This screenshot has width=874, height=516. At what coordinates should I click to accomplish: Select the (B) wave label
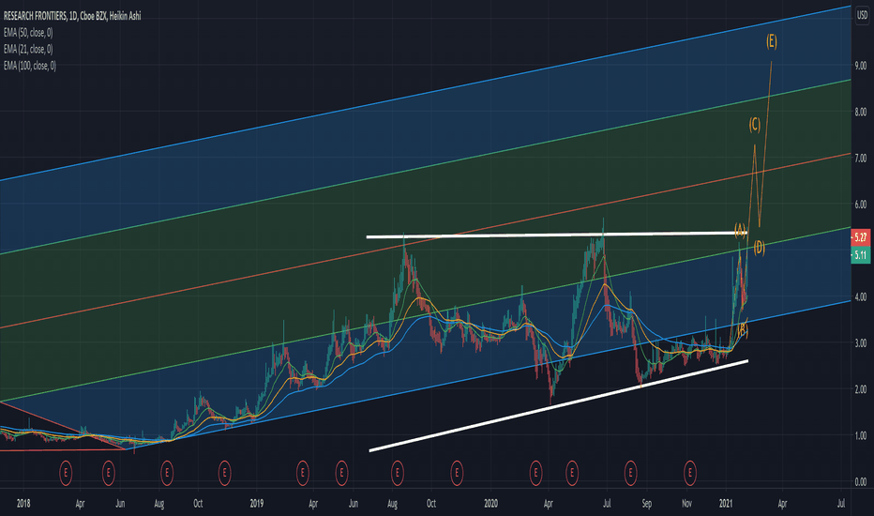click(x=742, y=330)
